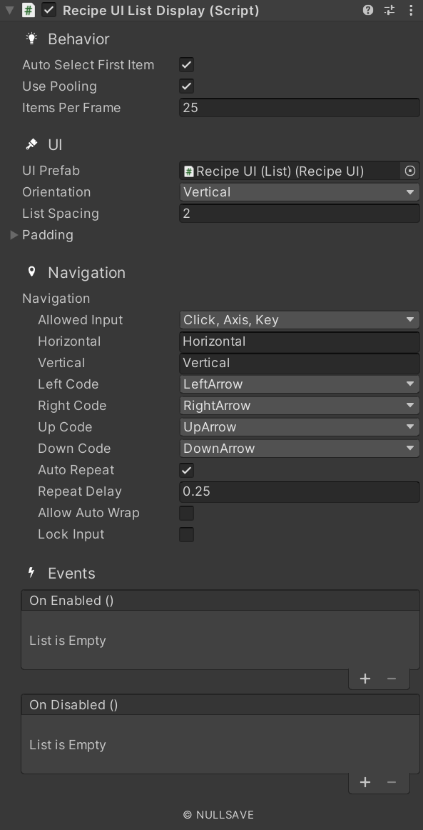Add a listener to the On Enabled event

tap(365, 679)
